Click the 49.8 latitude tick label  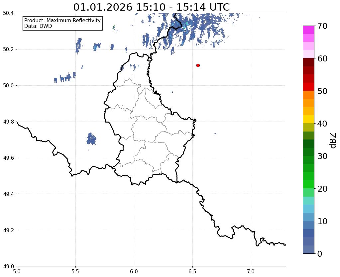(8, 122)
